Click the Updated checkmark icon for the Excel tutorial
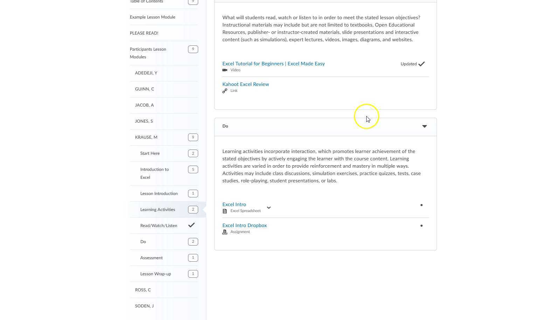 [x=422, y=64]
